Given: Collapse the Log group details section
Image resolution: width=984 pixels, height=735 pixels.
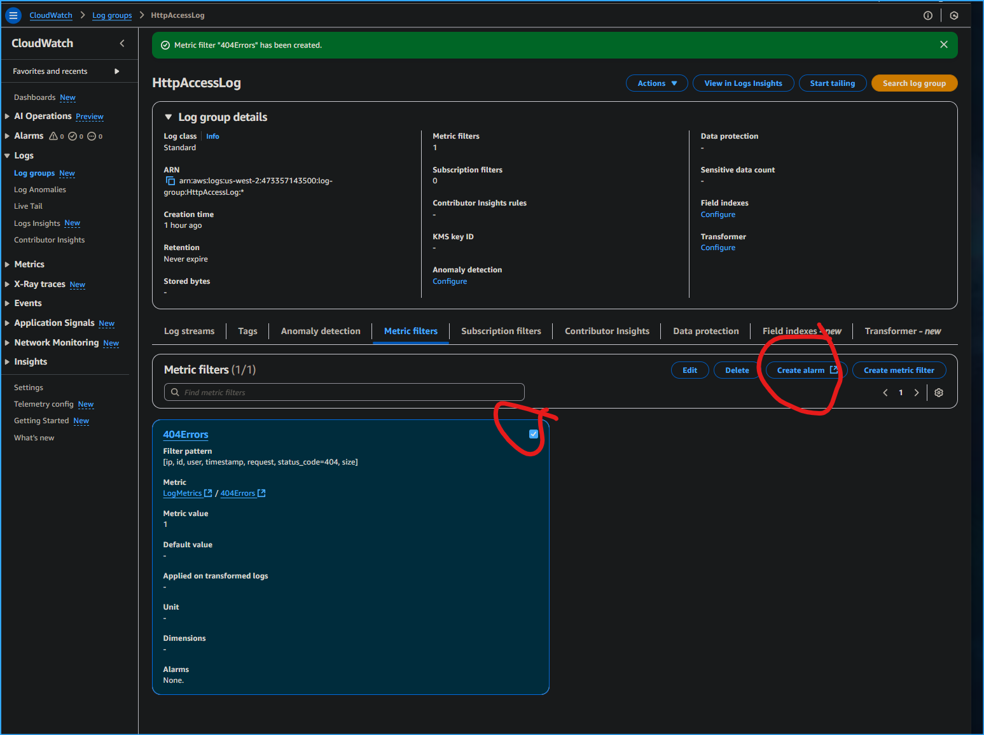Looking at the screenshot, I should [168, 116].
